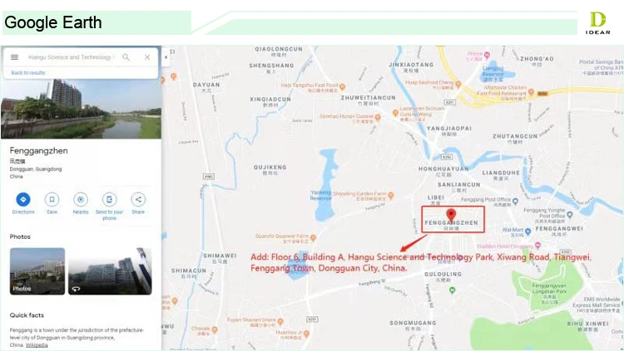Click the Wal-Mart map marker
Image resolution: width=624 pixels, height=351 pixels.
(527, 232)
